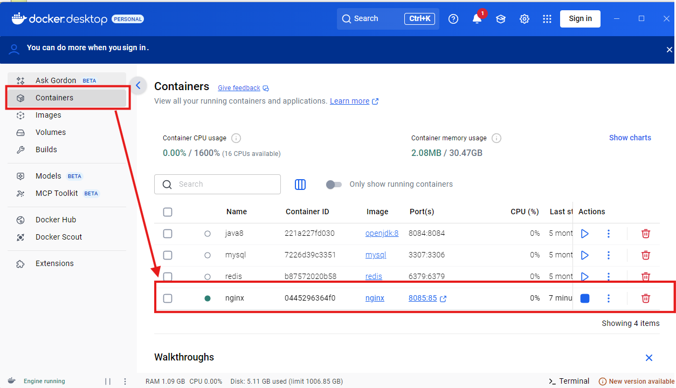Select all containers checkbox
This screenshot has width=676, height=388.
pyautogui.click(x=168, y=212)
